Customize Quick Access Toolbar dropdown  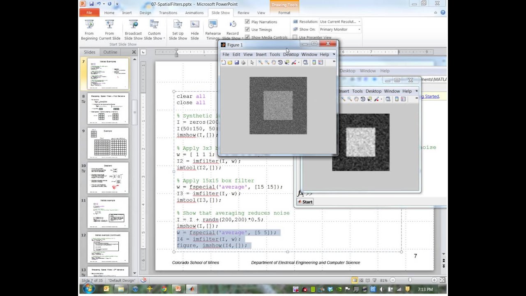[117, 4]
